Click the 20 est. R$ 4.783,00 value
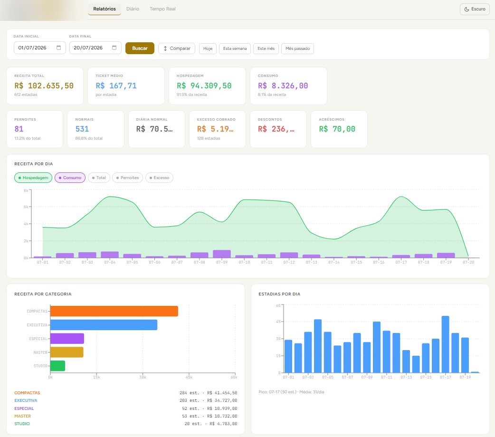 (x=211, y=424)
